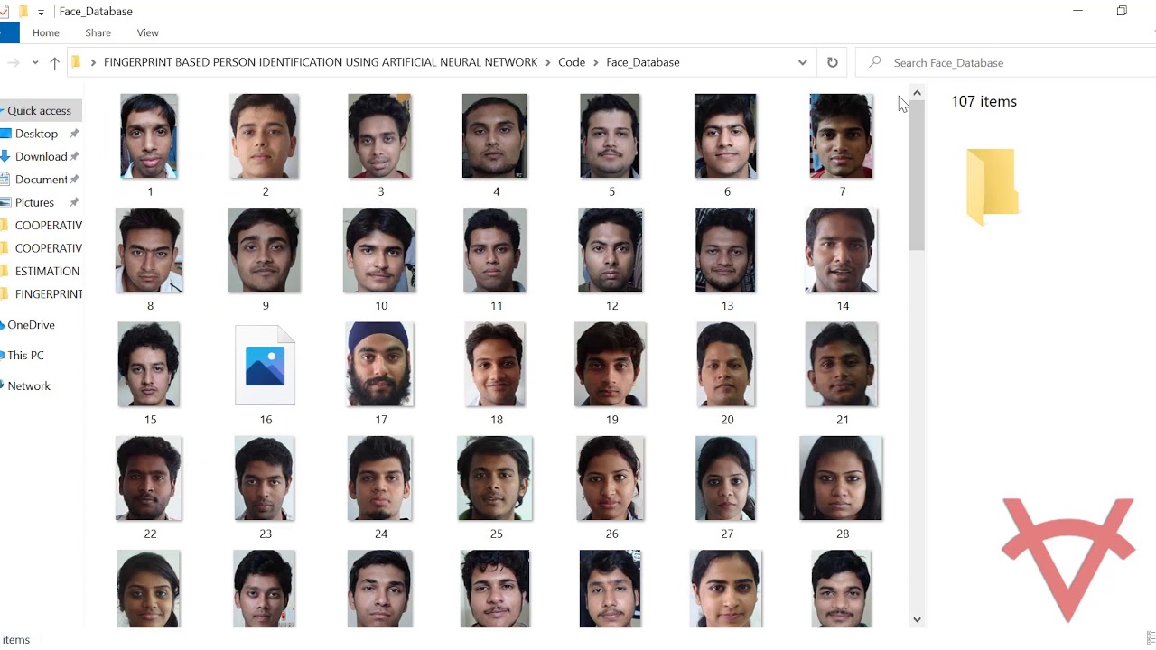Open the View ribbon tab
This screenshot has height=650, width=1156.
tap(147, 32)
